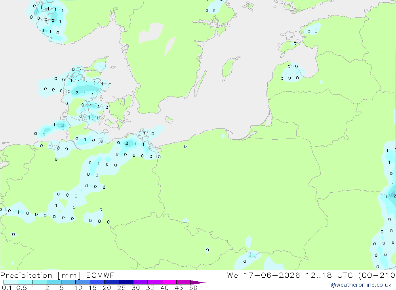Click the '10' legend scale label
396x290 pixels.
78,288
